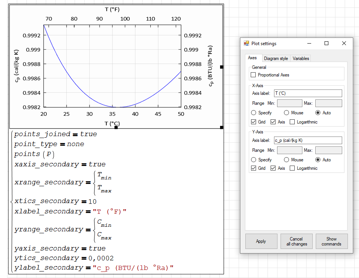
Task: Click Cancel all changes button
Action: pos(296,241)
